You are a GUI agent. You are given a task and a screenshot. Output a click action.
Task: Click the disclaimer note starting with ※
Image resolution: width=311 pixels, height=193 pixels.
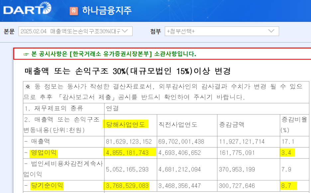(x=163, y=92)
